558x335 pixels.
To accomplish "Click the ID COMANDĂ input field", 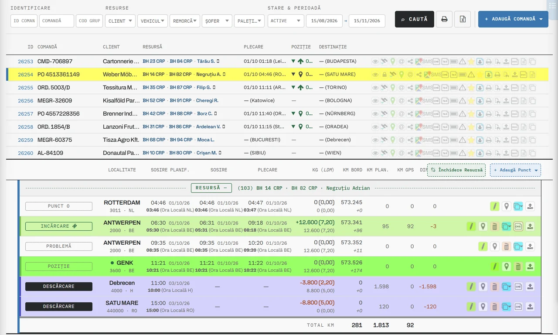I will click(x=24, y=21).
